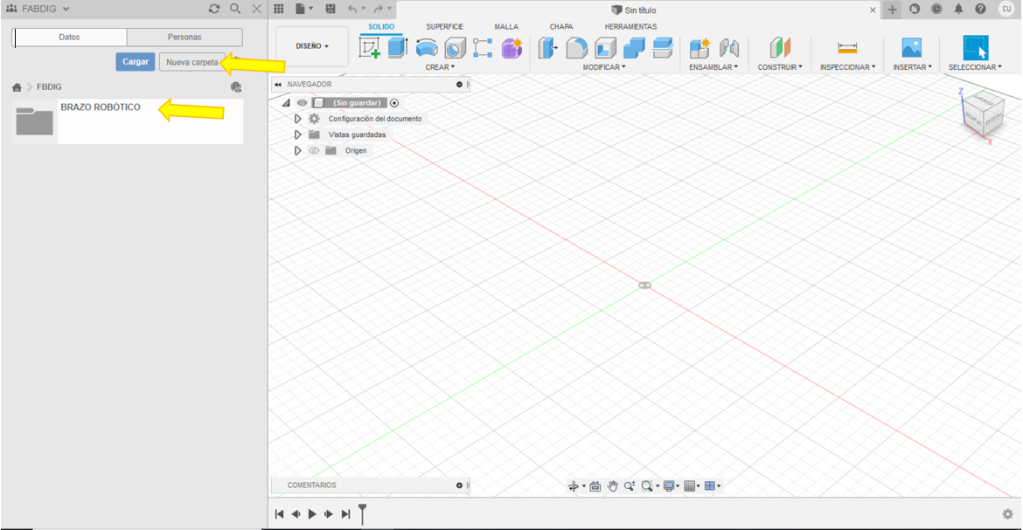Open the DISEÑO workspace dropdown

click(312, 46)
